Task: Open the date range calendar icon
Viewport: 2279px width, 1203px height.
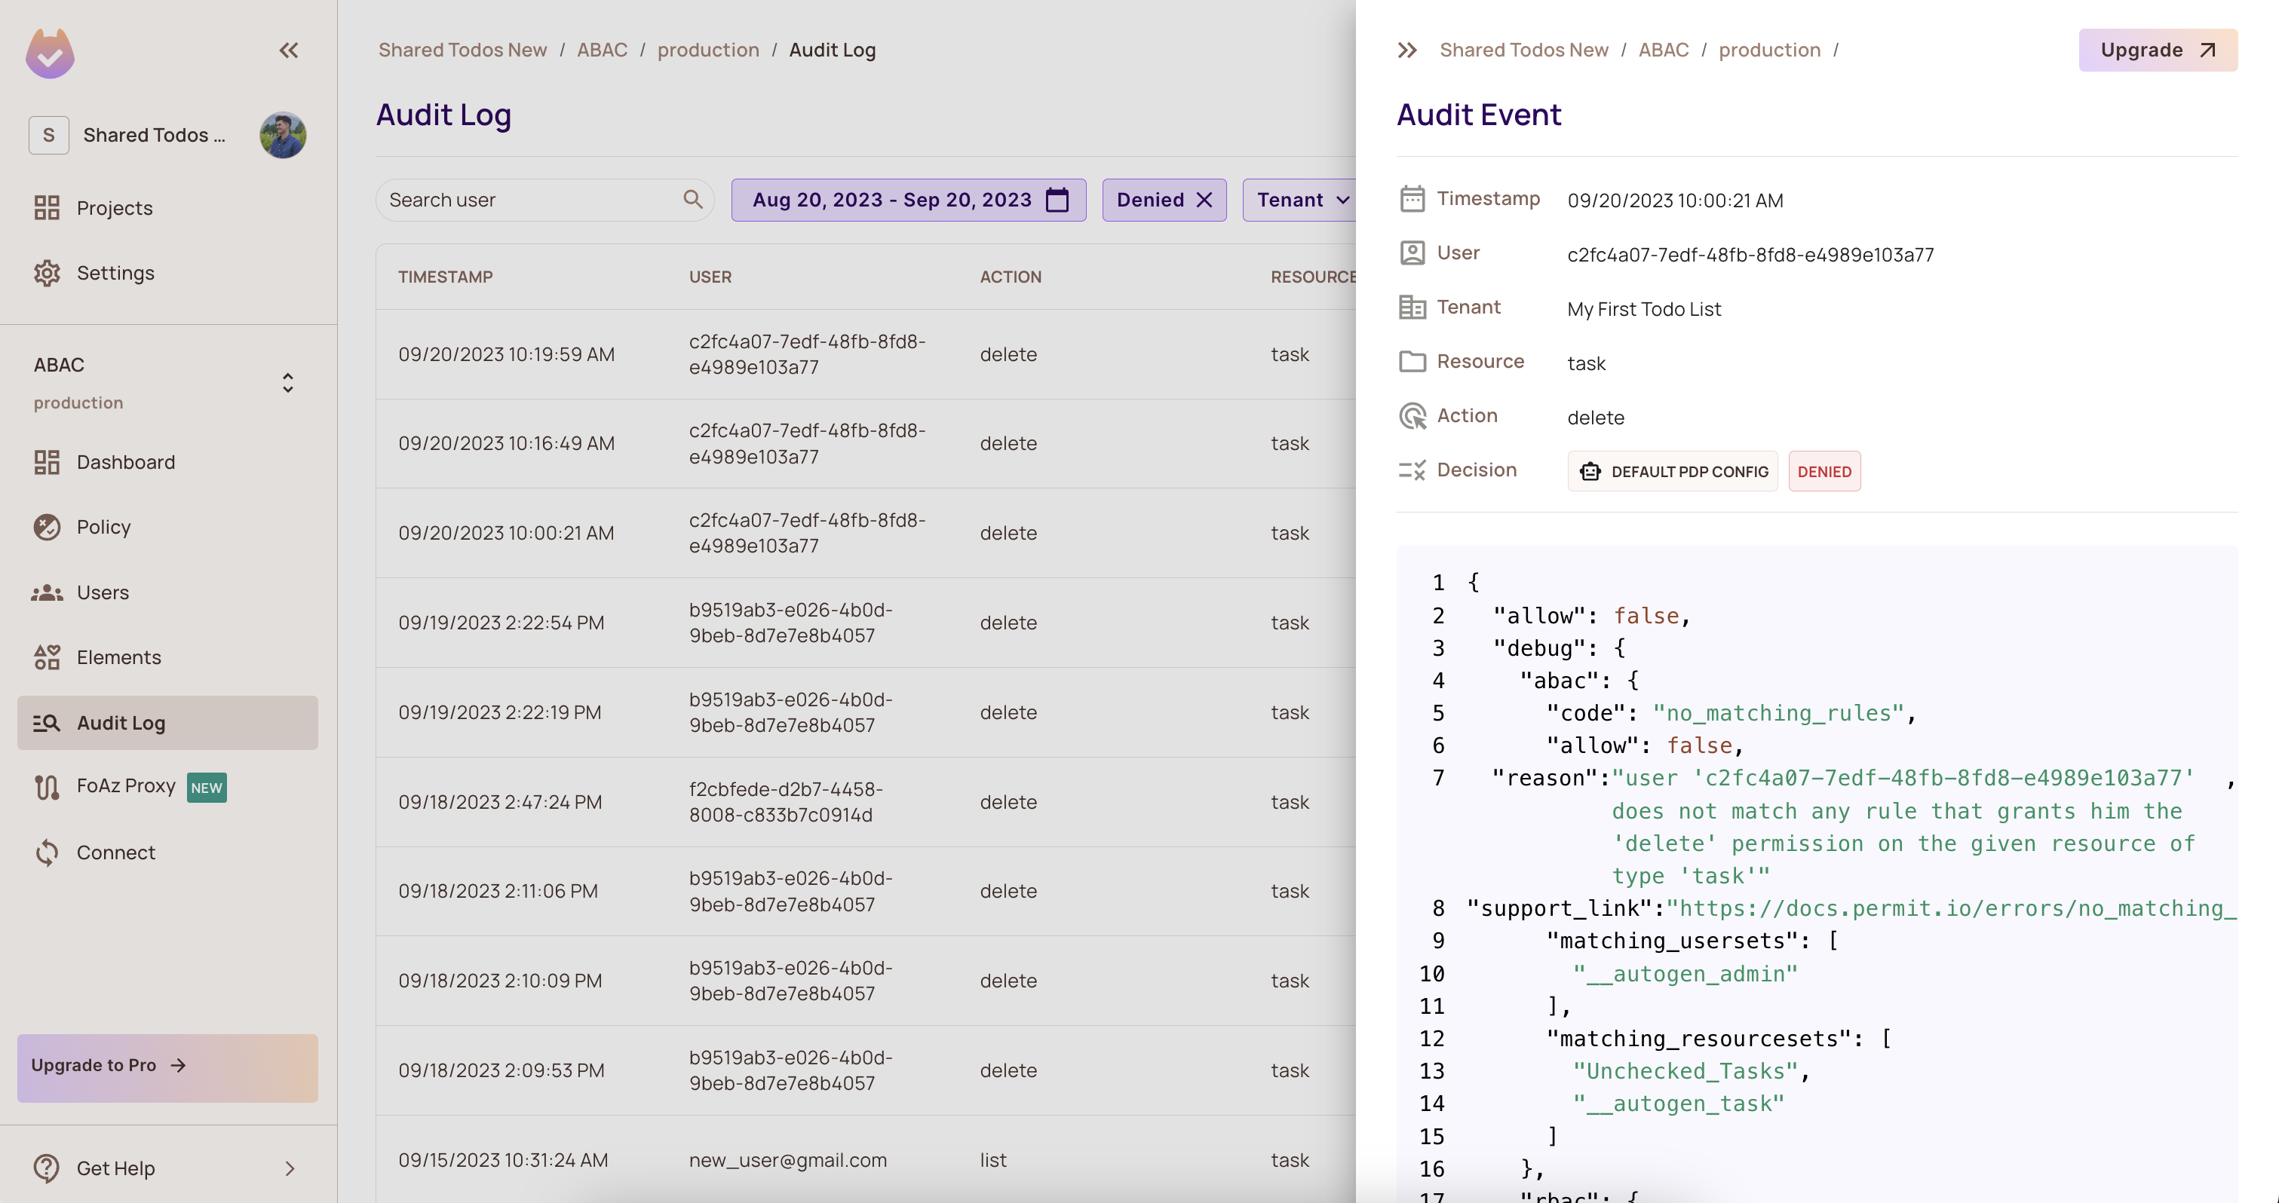Action: tap(1057, 200)
